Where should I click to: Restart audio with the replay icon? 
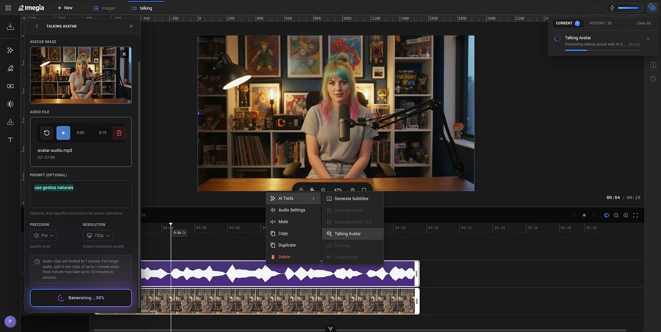tap(47, 133)
